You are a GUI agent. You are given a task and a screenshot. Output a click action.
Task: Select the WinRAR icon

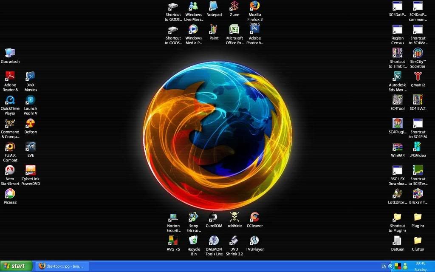(x=397, y=147)
